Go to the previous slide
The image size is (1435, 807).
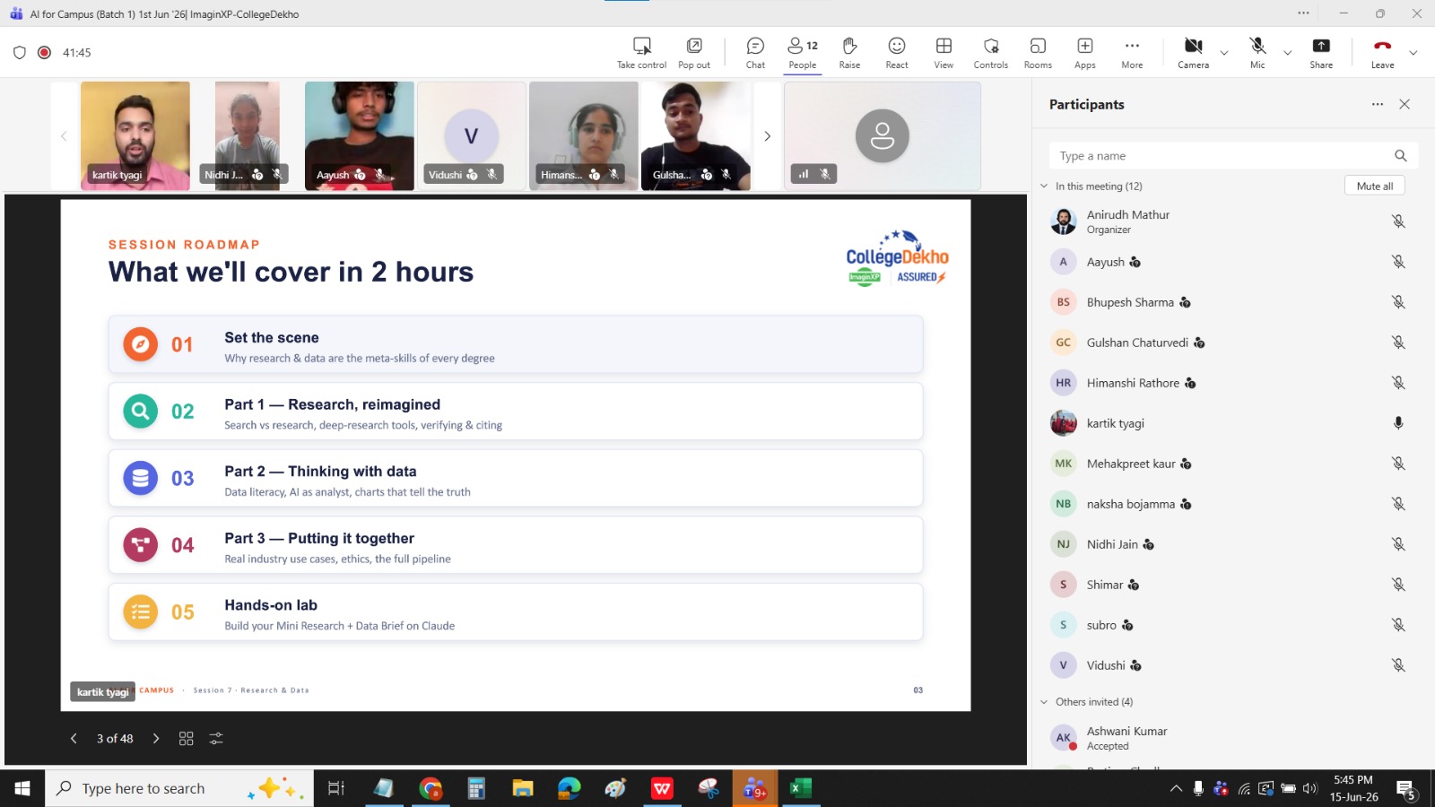[x=74, y=739]
